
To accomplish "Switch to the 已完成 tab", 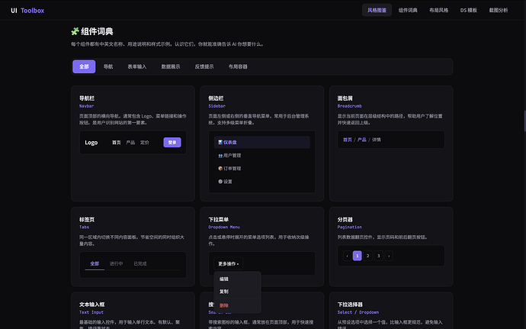I will point(140,263).
